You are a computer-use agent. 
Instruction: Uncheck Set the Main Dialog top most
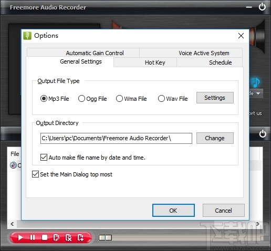tap(35, 174)
